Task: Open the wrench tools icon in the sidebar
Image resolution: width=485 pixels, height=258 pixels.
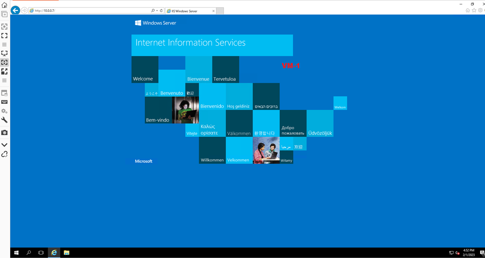Action: pyautogui.click(x=5, y=120)
